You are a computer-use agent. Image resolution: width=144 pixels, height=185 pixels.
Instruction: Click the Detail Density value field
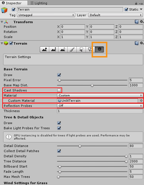(x=136, y=156)
